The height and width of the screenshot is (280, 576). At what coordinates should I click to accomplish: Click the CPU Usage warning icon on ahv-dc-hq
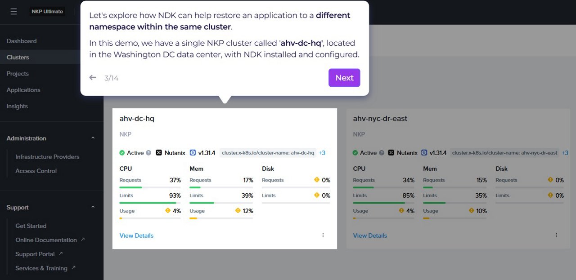point(168,211)
